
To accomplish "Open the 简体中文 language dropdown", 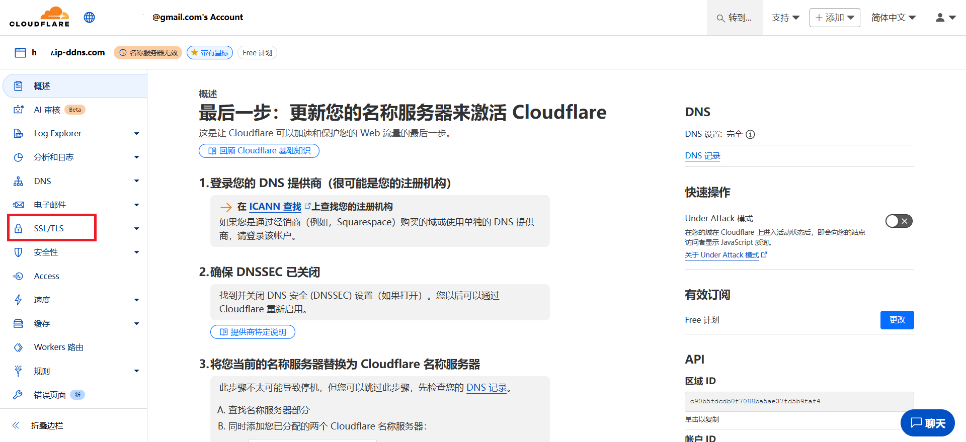I will (x=893, y=18).
